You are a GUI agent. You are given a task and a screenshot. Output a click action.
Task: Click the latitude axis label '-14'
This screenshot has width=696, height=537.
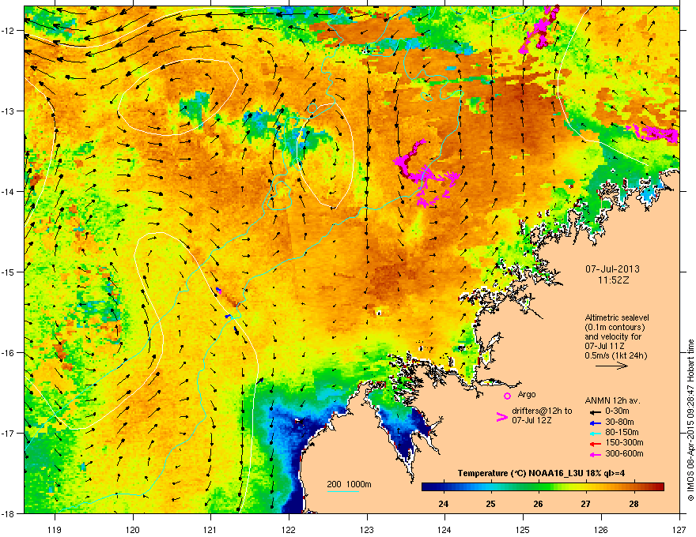tap(9, 191)
